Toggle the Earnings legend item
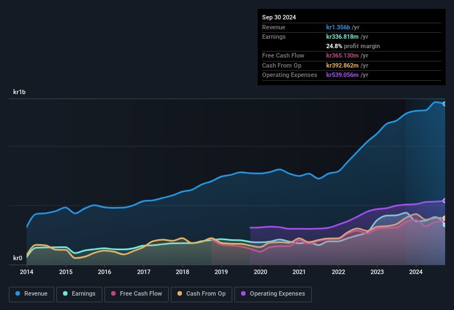This screenshot has width=454, height=310. pos(79,294)
